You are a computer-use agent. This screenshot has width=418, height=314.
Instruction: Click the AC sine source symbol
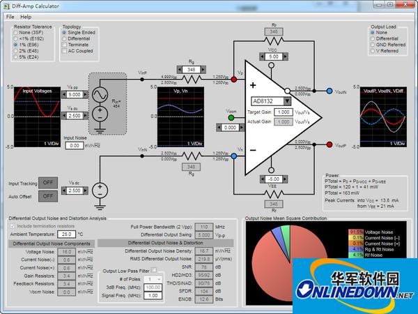(x=100, y=94)
